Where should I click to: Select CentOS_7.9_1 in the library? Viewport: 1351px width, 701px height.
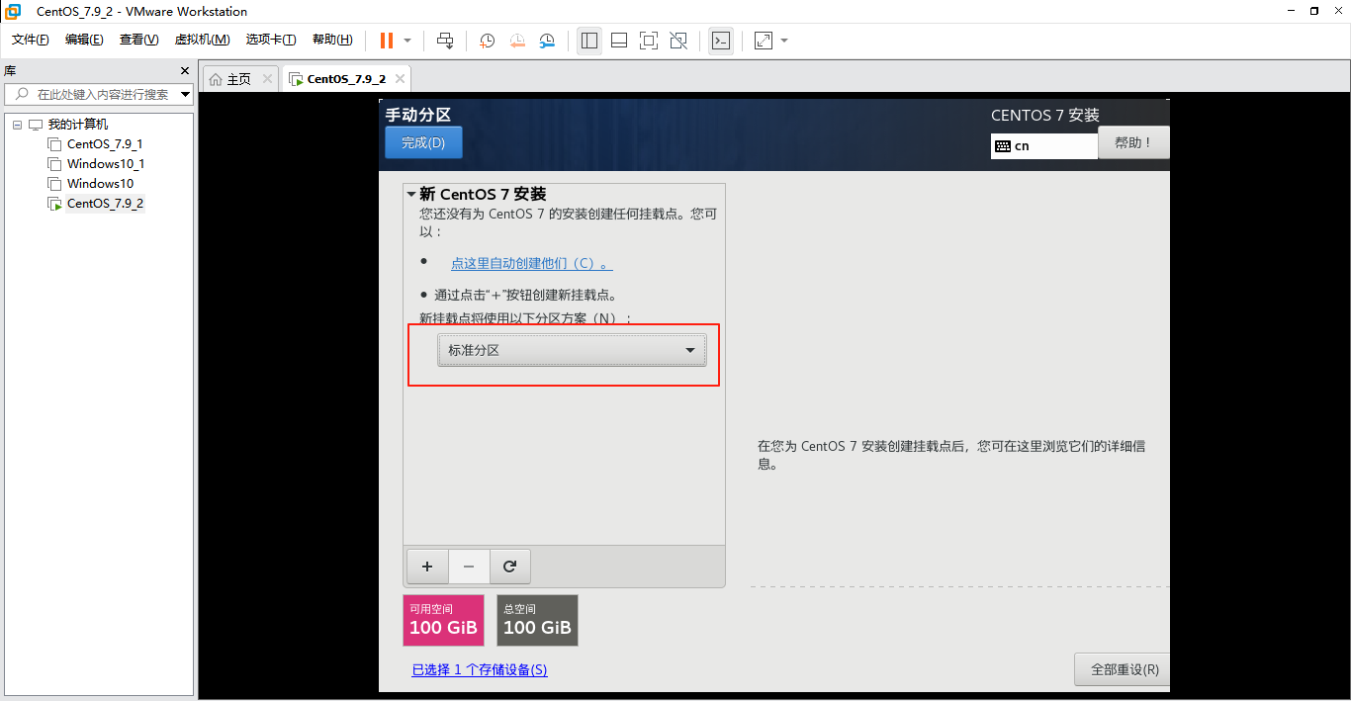coord(105,144)
